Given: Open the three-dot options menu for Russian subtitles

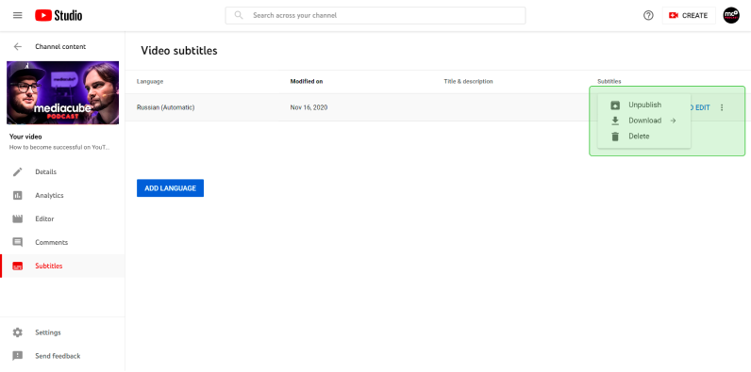Looking at the screenshot, I should [x=722, y=107].
